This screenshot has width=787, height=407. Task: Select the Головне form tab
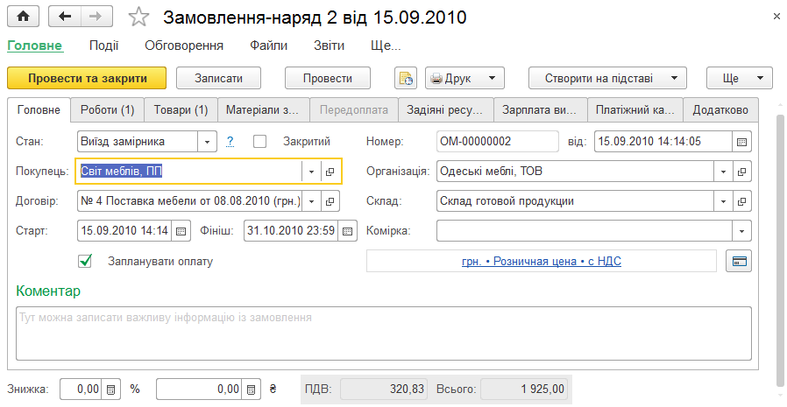point(39,109)
